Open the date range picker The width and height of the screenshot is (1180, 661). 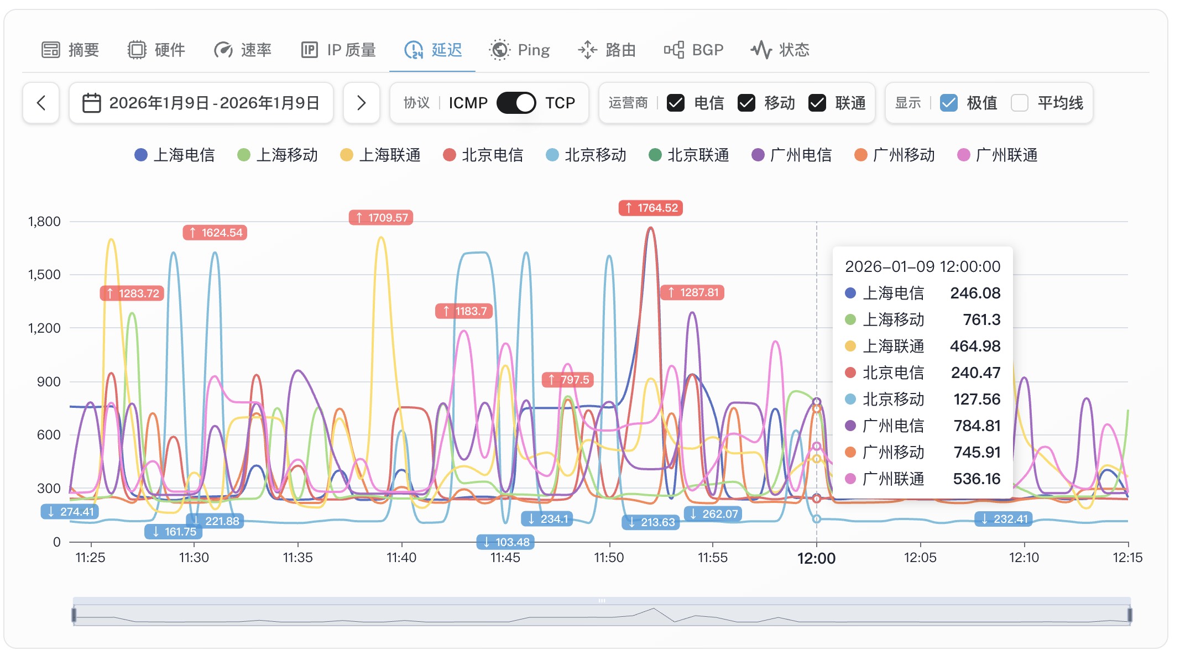click(201, 103)
